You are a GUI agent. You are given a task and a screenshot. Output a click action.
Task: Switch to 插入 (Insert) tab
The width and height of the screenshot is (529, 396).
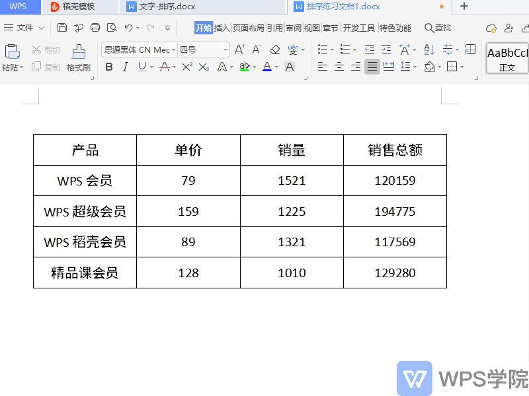[x=222, y=28]
